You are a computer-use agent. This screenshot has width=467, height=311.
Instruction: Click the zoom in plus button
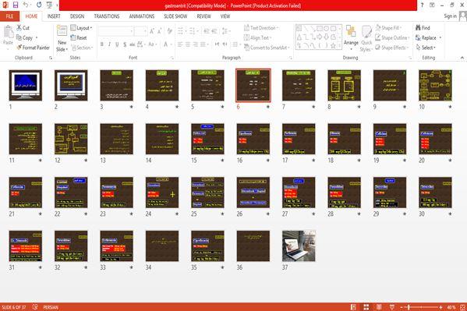440,307
